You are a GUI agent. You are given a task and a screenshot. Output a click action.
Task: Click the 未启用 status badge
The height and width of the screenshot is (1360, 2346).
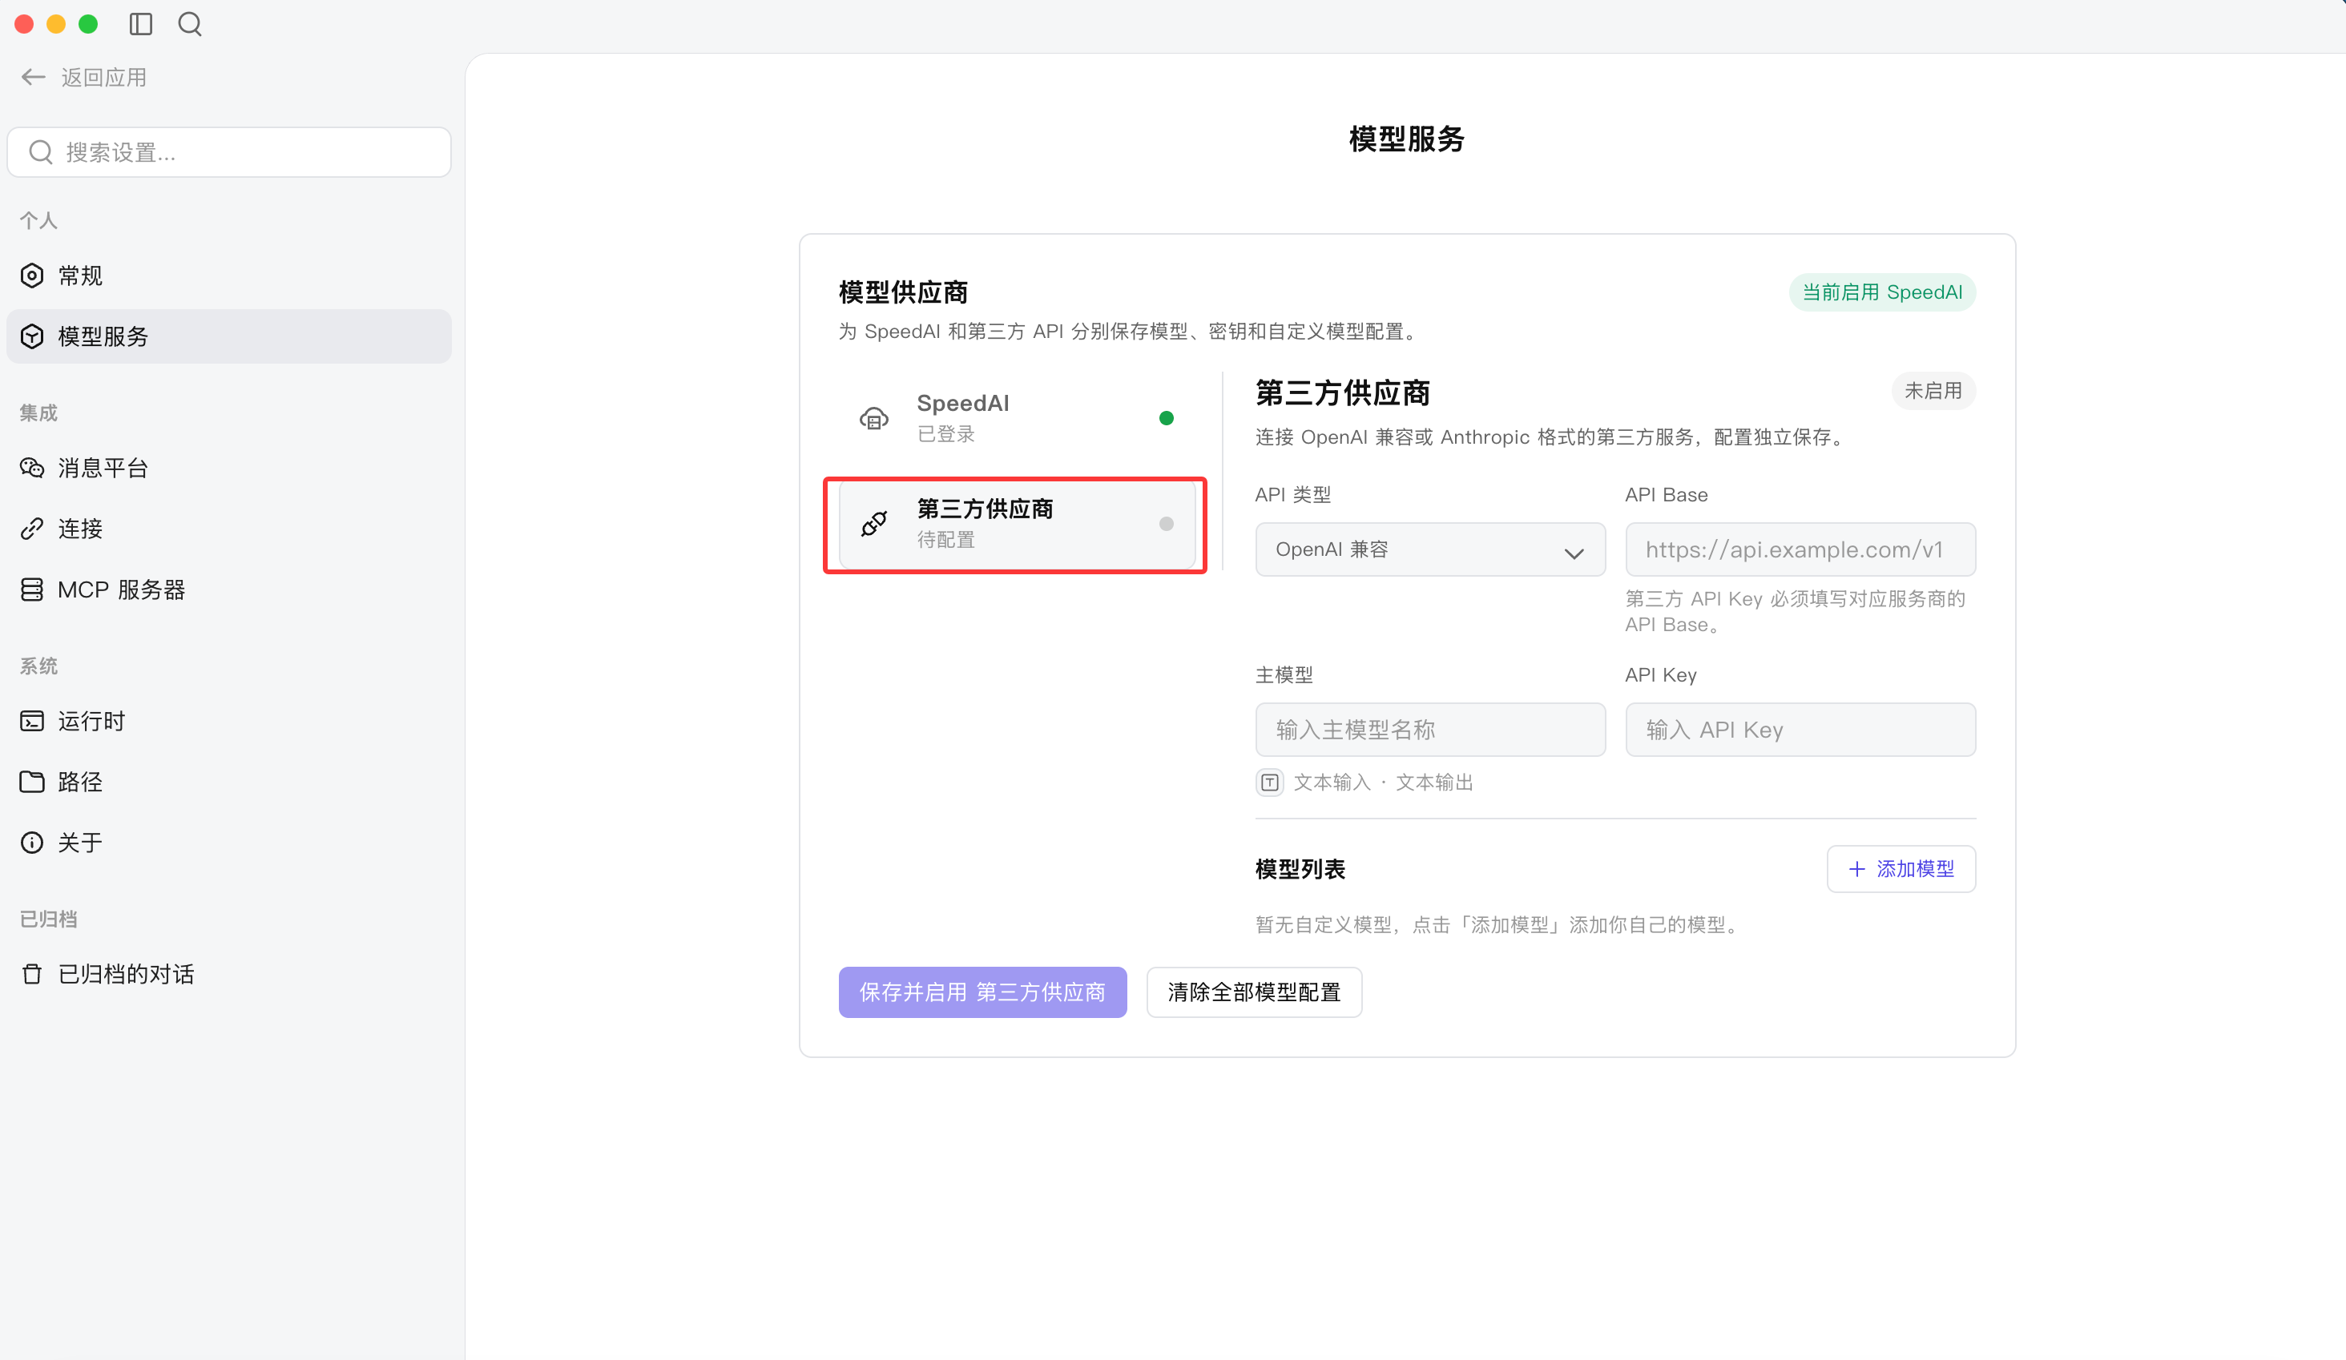pos(1933,390)
